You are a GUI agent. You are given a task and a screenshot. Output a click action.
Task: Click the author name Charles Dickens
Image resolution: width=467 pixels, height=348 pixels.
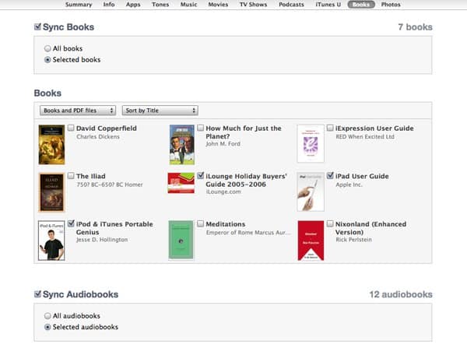(x=98, y=136)
